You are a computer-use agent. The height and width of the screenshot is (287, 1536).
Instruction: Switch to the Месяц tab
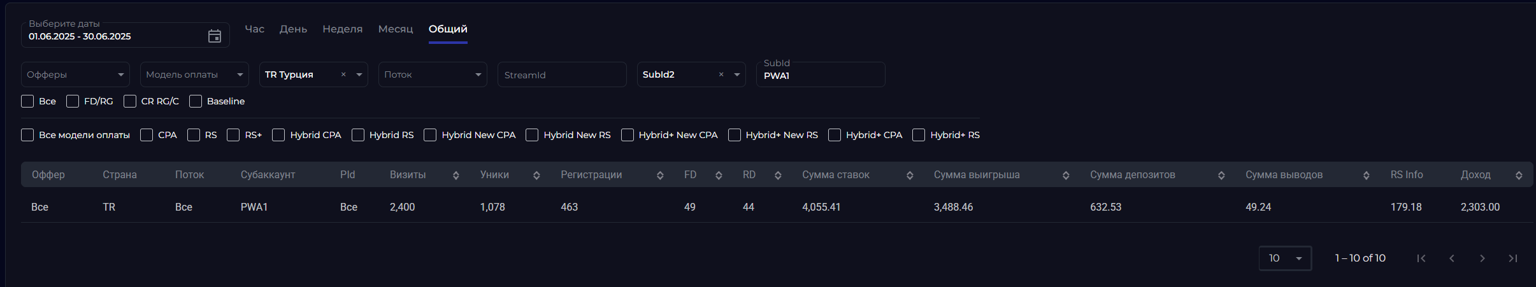tap(396, 29)
